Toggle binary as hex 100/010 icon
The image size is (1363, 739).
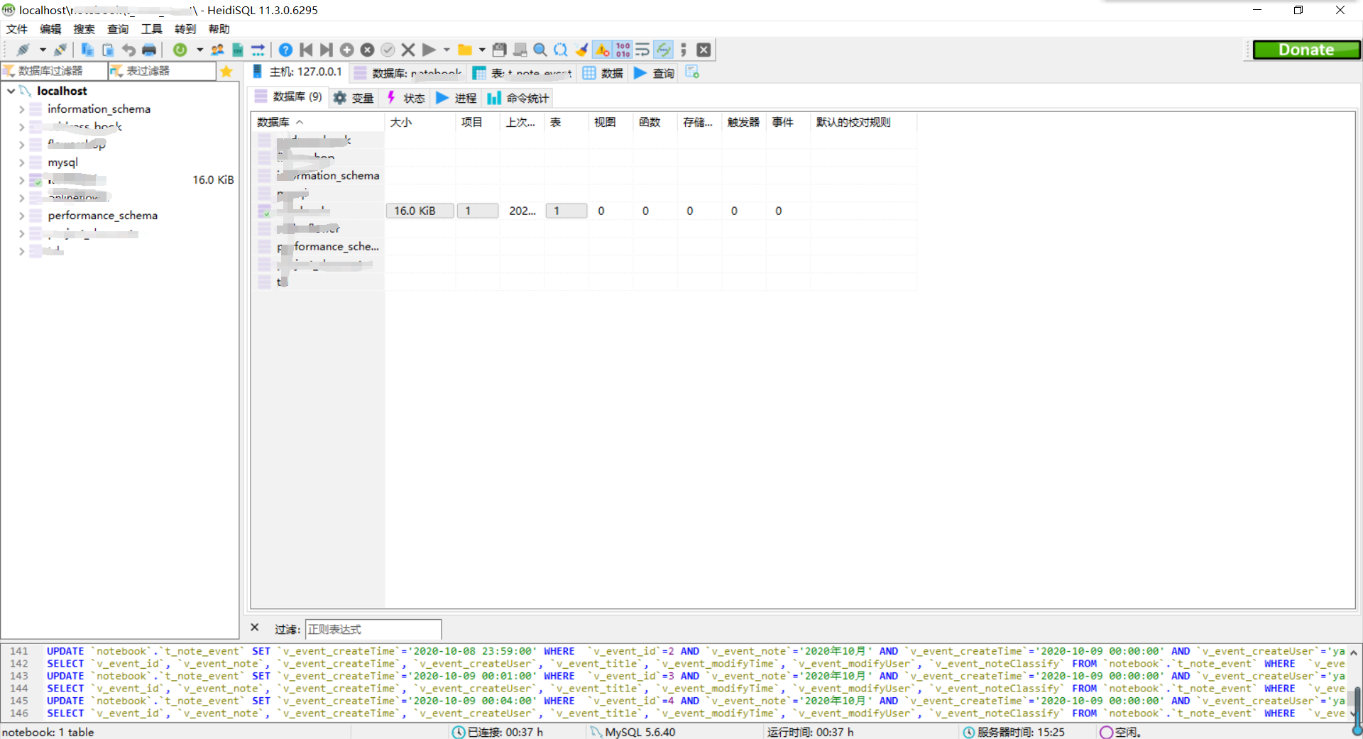click(x=623, y=50)
